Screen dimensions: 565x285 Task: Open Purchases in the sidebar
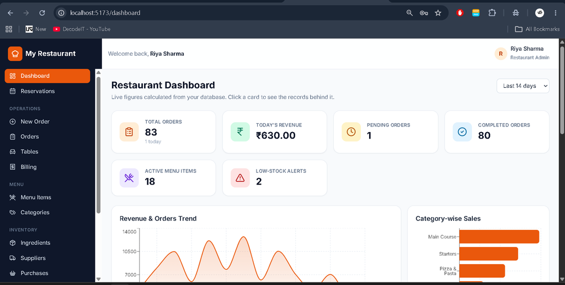coord(47,273)
